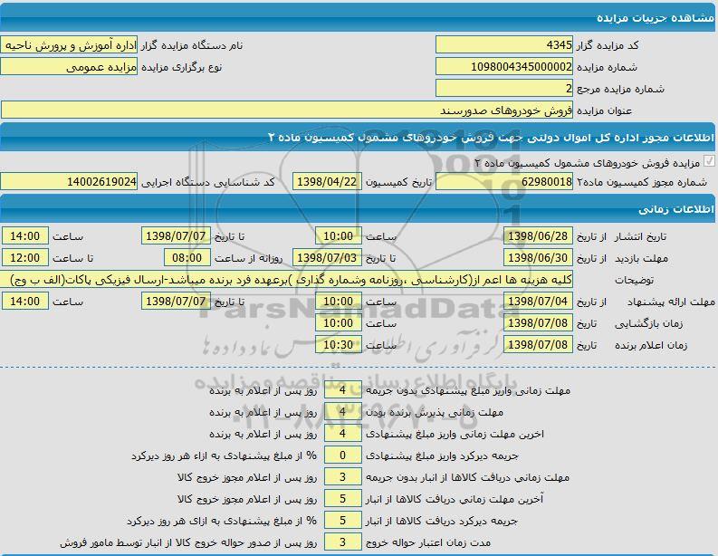The height and width of the screenshot is (556, 718).
Task: Click the publication start time 10:00 field
Action: tap(339, 235)
